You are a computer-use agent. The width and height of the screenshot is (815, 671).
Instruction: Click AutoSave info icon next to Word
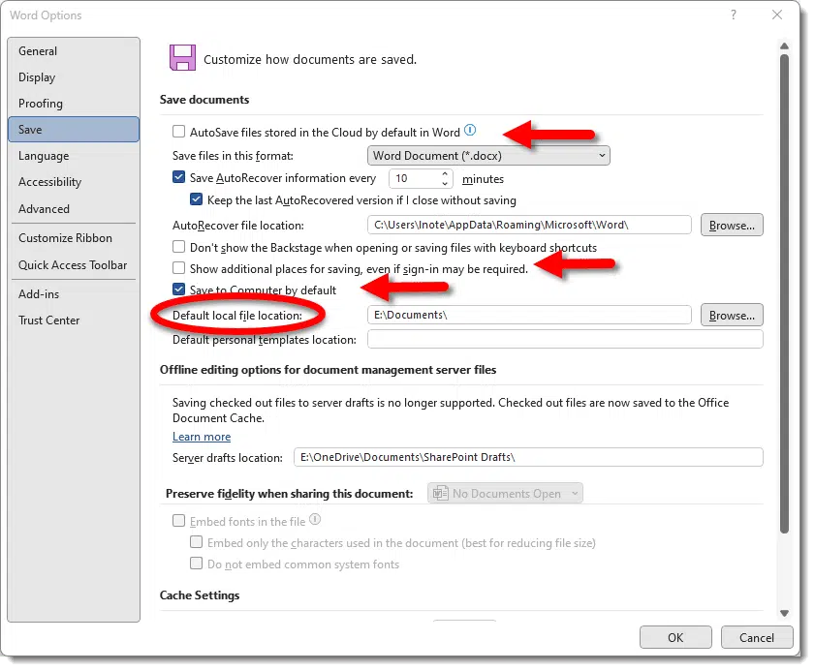470,130
